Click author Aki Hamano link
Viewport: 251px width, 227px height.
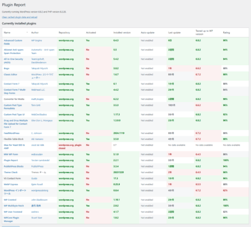[37, 139]
